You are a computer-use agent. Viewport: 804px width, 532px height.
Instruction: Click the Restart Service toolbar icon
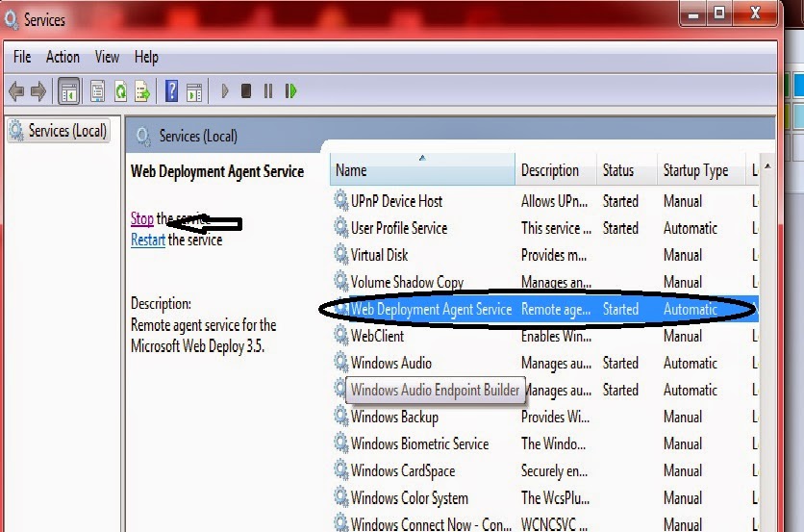click(290, 91)
